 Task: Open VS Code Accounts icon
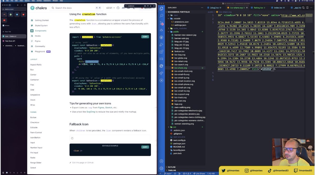click(161, 161)
